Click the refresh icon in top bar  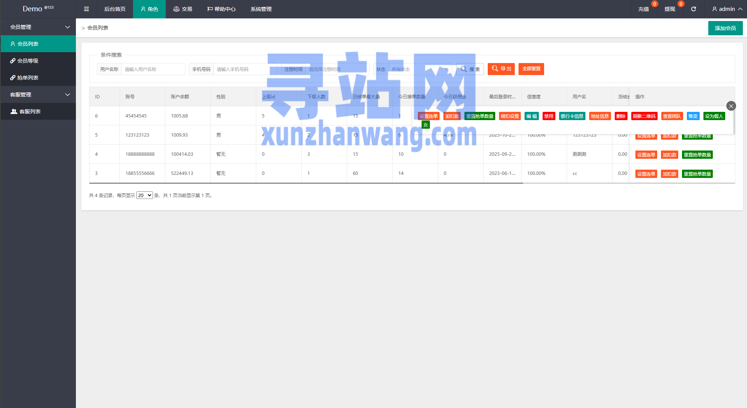pyautogui.click(x=694, y=9)
